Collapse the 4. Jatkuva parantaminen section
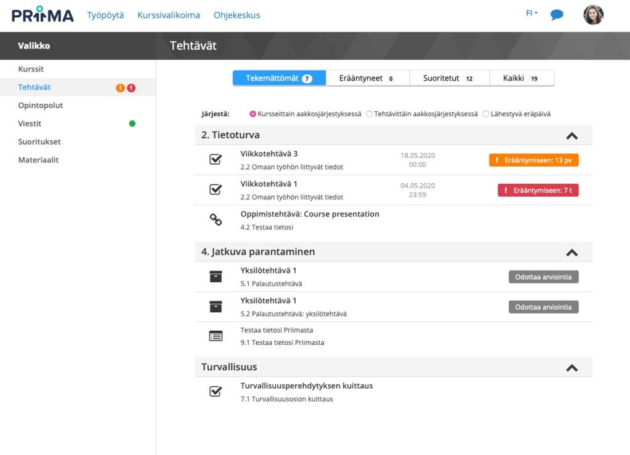The image size is (630, 455). coord(571,252)
